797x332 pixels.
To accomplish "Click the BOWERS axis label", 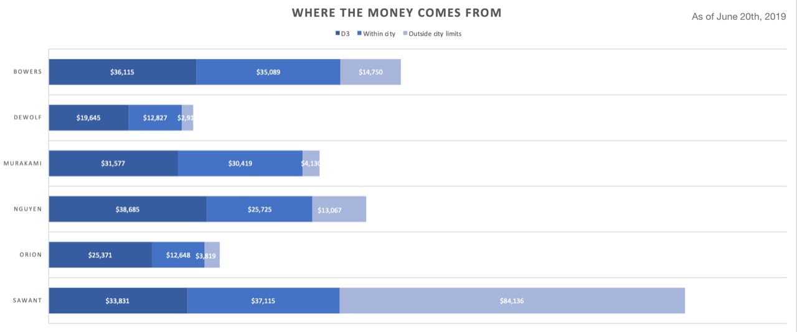I will (28, 72).
